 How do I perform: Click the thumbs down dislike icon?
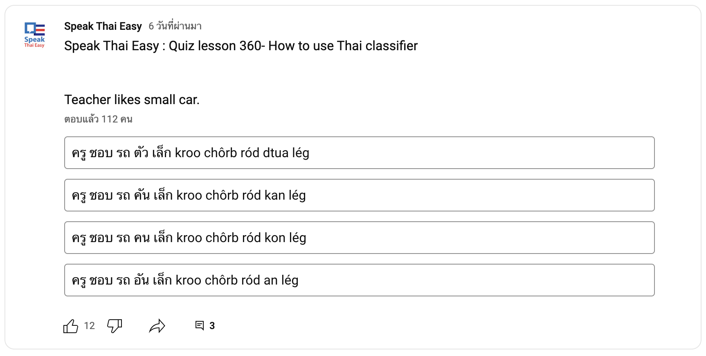coord(115,326)
